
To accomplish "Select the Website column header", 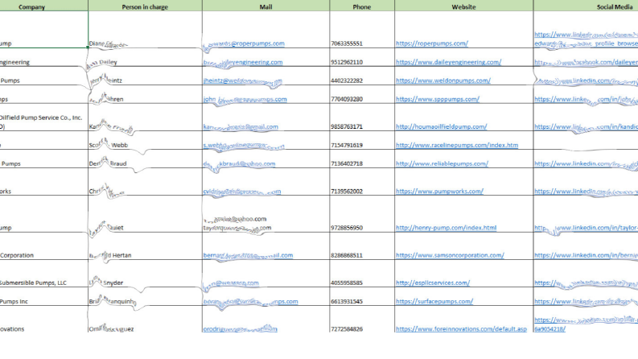I will (463, 6).
